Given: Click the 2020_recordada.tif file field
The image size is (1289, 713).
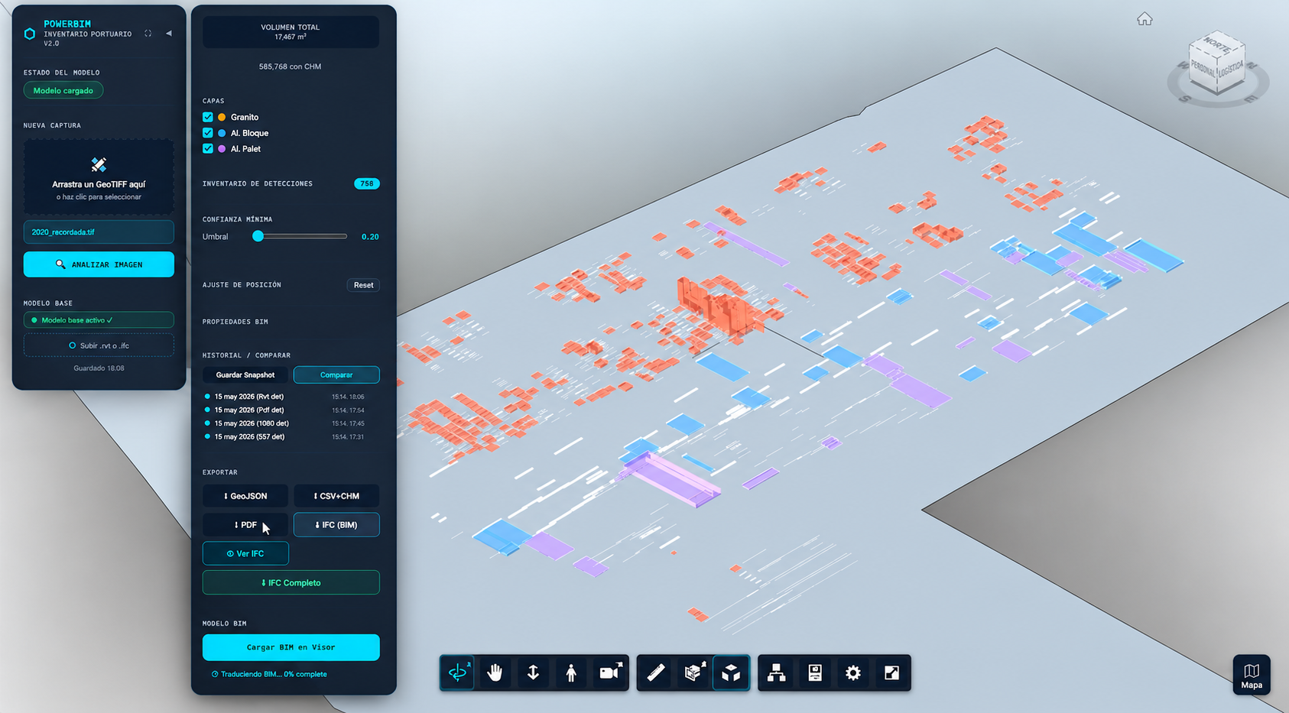Looking at the screenshot, I should (x=99, y=232).
